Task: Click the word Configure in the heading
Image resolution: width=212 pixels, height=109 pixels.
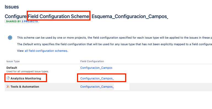Action: [16, 16]
